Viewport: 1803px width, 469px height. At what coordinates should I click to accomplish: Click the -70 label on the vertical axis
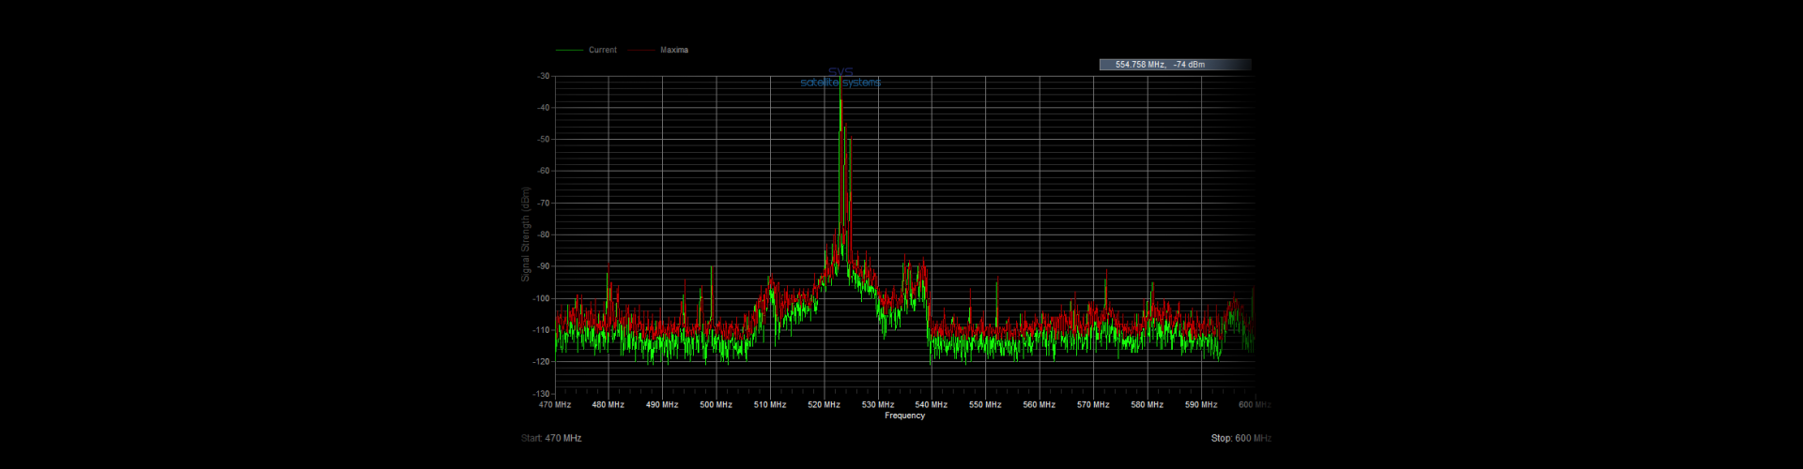click(543, 204)
